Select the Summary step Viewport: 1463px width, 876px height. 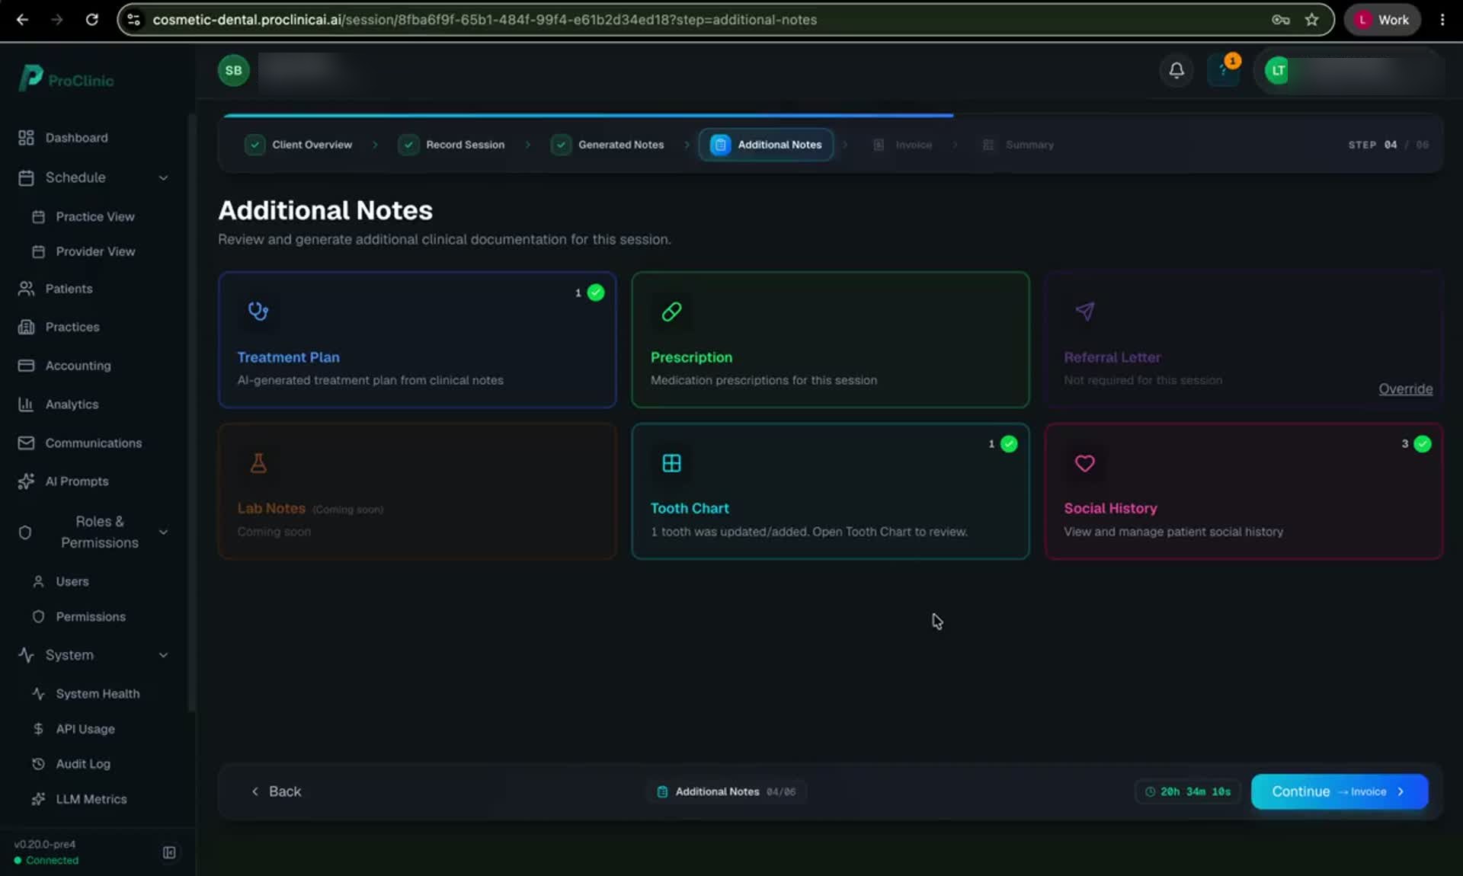(1018, 145)
